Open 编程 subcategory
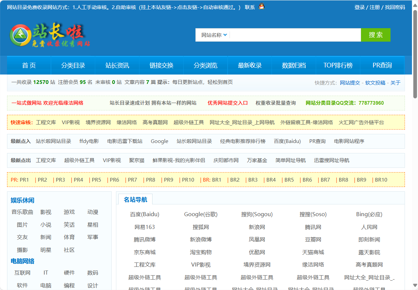This screenshot has width=418, height=290. pyautogui.click(x=69, y=286)
